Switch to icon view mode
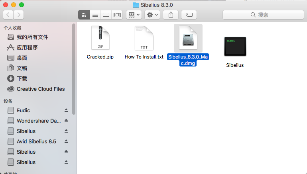 click(x=84, y=15)
